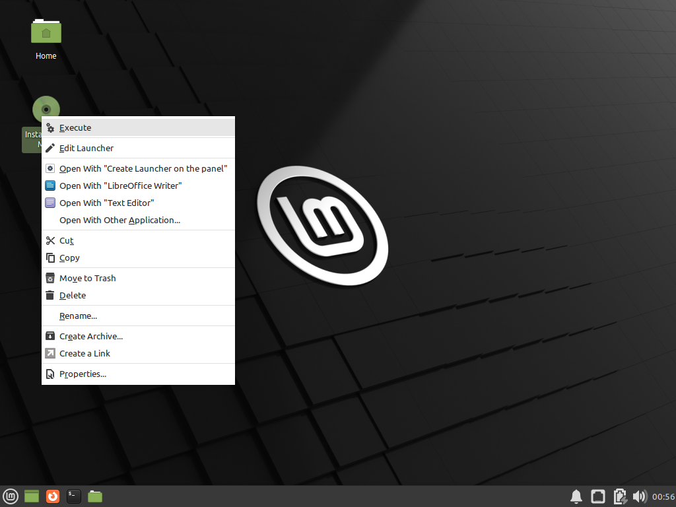
Task: Choose Edit Launcher in context menu
Action: pos(138,148)
